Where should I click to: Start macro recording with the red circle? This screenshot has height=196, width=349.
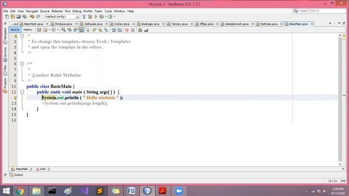[127, 30]
